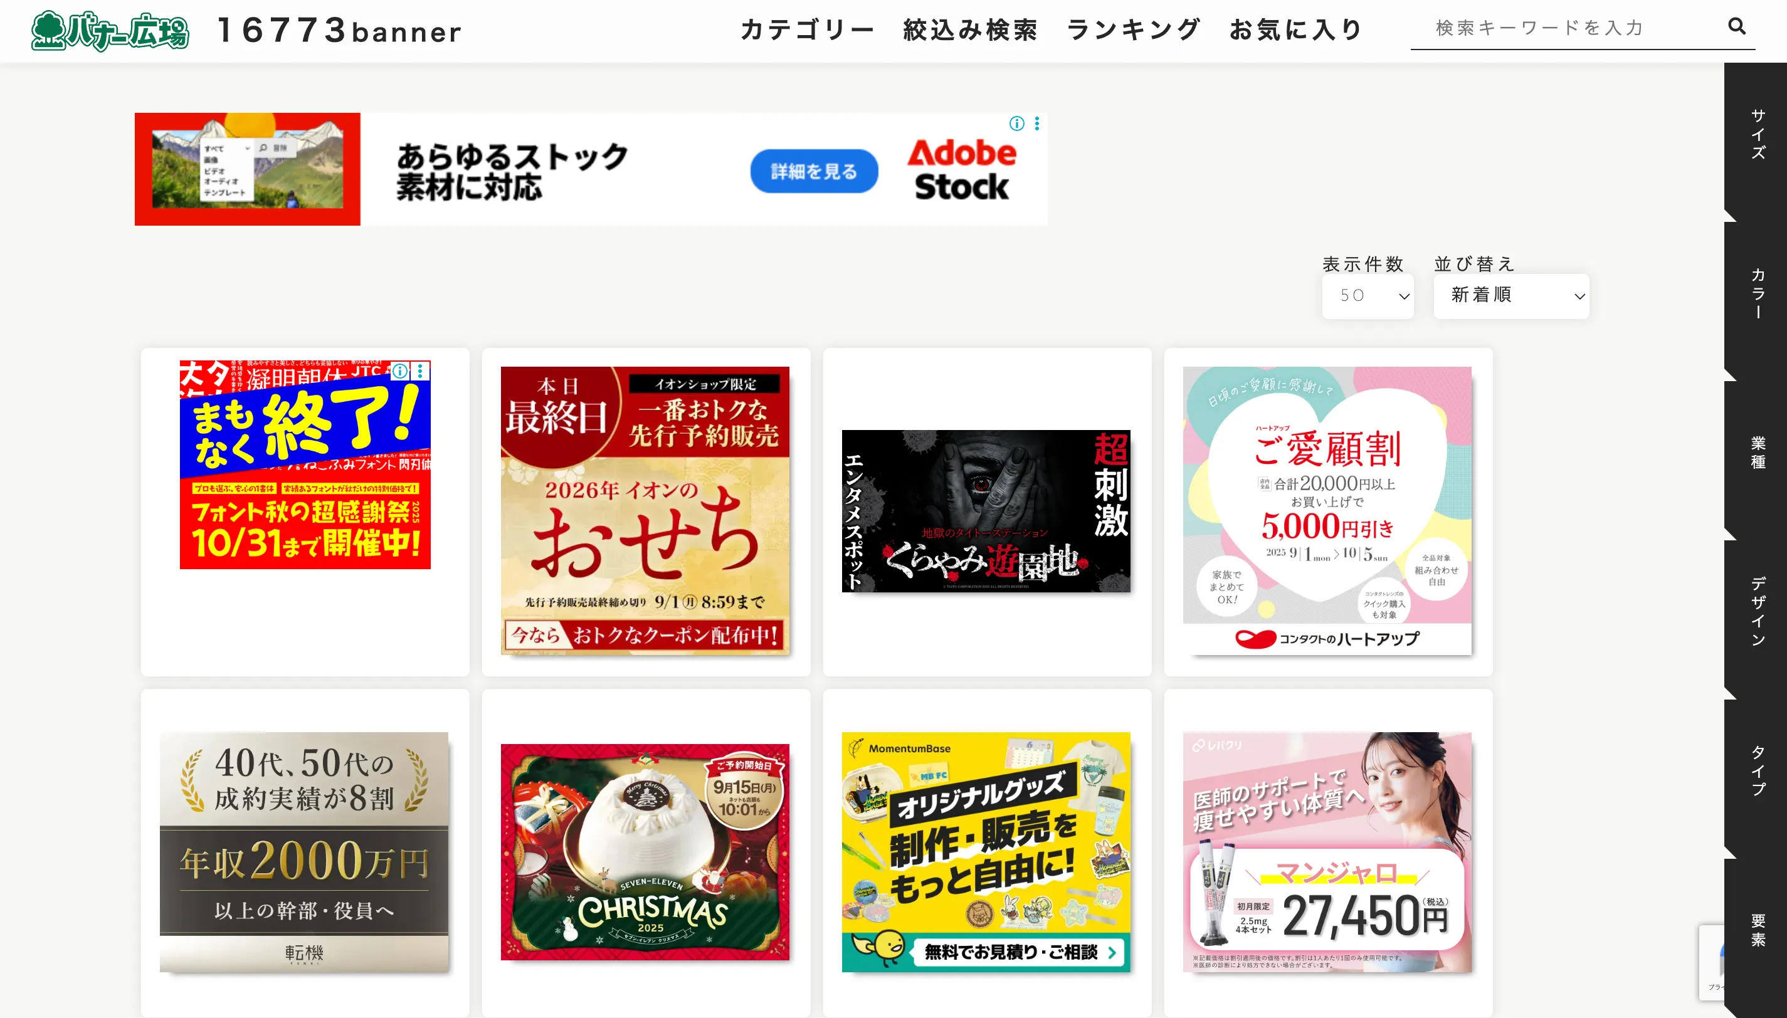Open the ランキング menu item
The image size is (1787, 1018).
click(x=1133, y=30)
